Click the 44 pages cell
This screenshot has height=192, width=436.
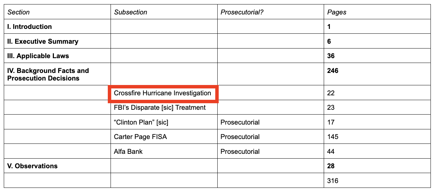pos(377,151)
